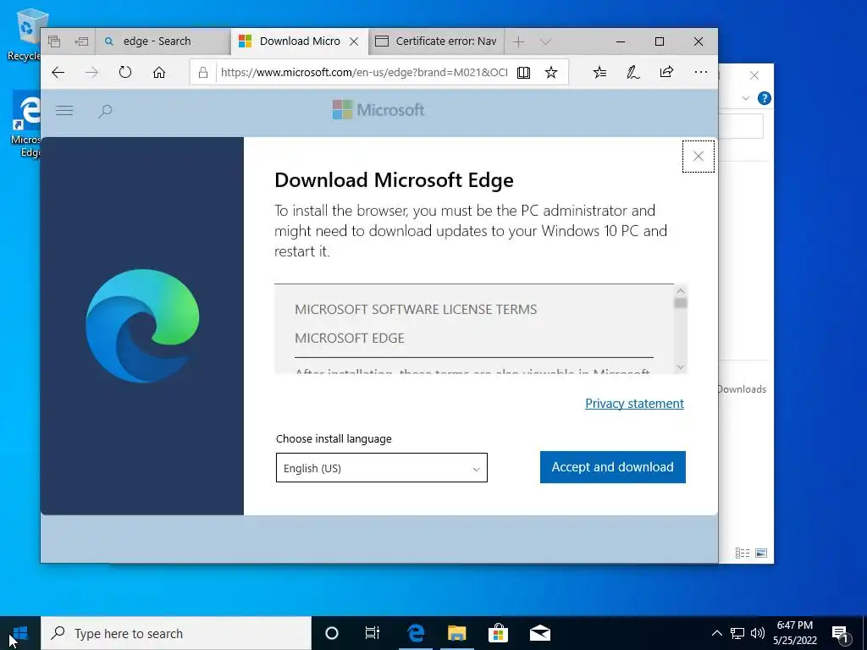Open a new tab with plus button

coord(518,41)
